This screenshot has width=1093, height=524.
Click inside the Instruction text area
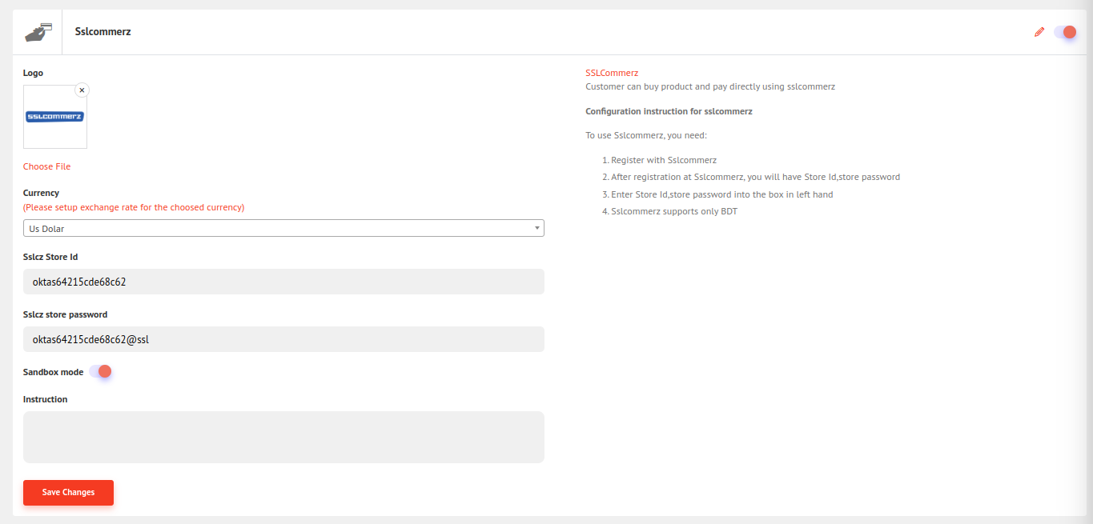(283, 437)
